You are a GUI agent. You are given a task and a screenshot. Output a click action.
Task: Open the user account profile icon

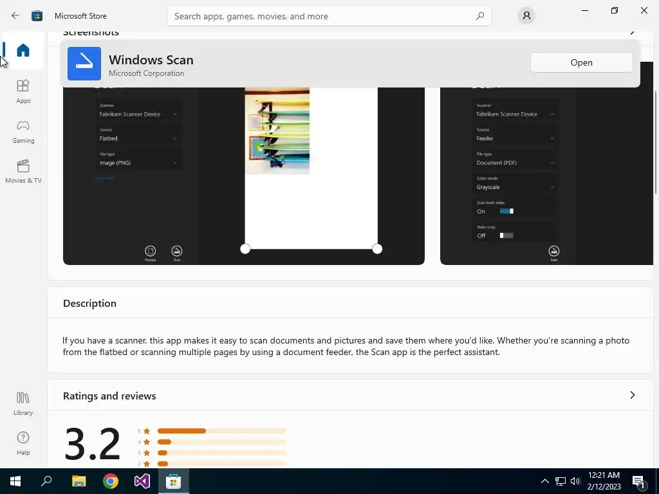(x=526, y=16)
